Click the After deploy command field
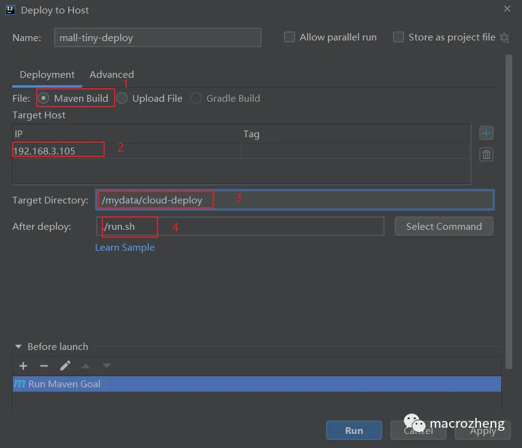522x448 pixels. 240,227
